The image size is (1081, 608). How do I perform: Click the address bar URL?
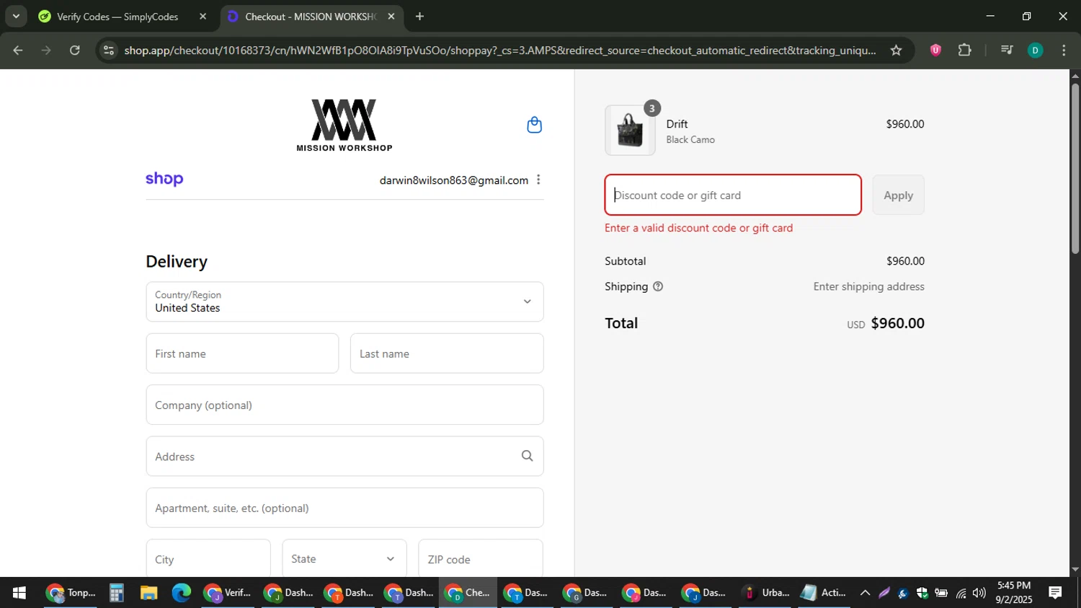point(499,50)
